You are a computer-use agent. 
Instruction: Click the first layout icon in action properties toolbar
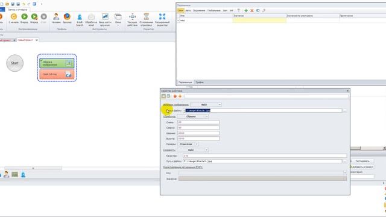click(x=163, y=96)
